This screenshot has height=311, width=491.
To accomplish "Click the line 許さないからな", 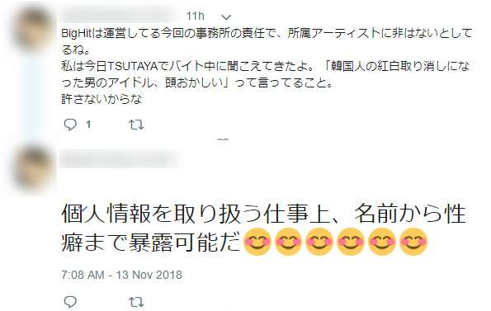I will click(x=102, y=99).
